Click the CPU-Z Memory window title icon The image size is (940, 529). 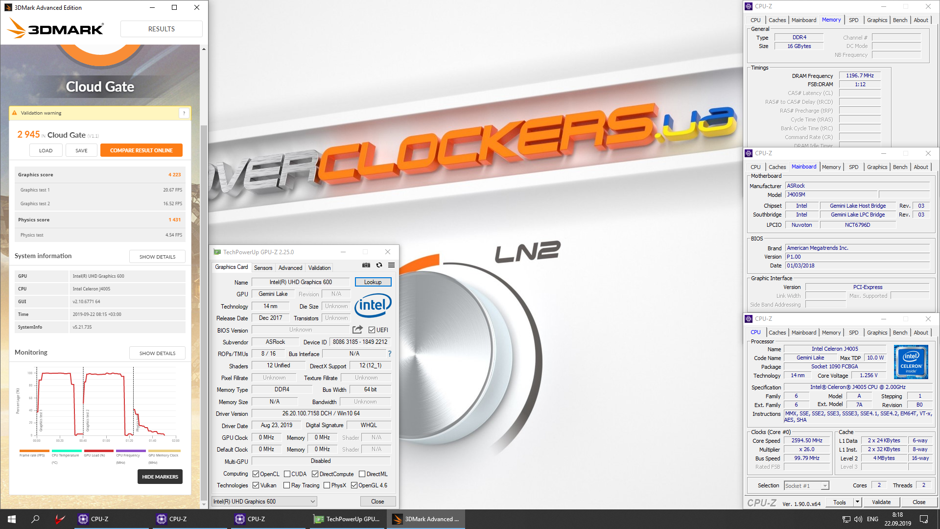(x=749, y=6)
